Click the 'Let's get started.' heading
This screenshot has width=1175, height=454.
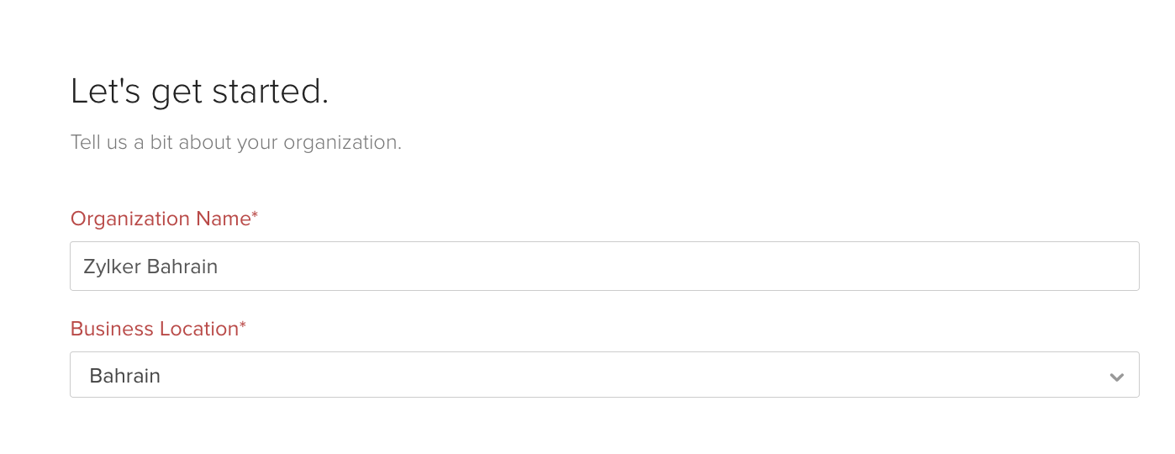point(199,92)
